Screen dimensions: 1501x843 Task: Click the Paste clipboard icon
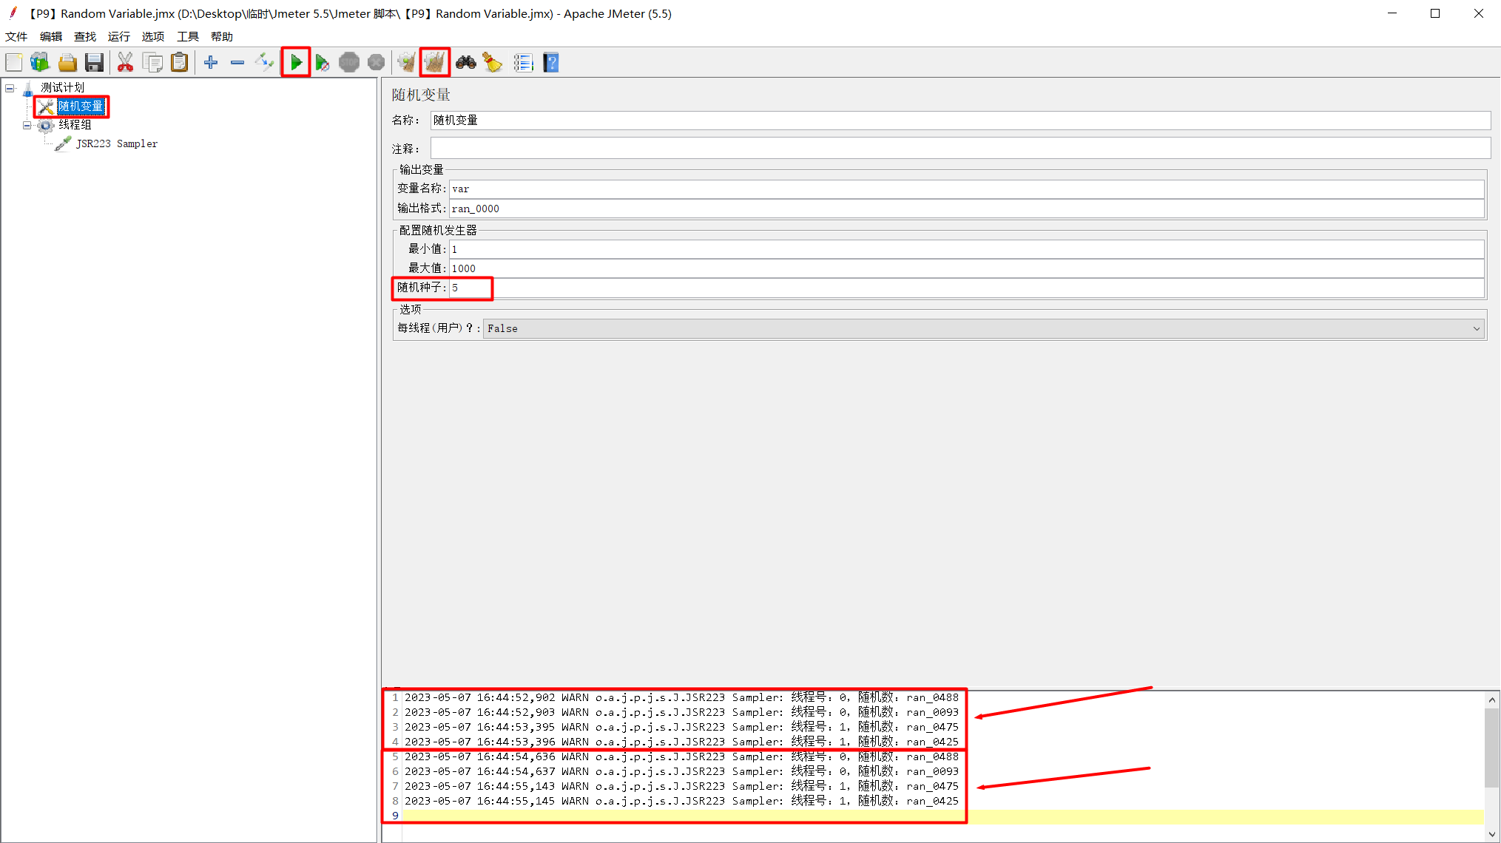tap(179, 63)
